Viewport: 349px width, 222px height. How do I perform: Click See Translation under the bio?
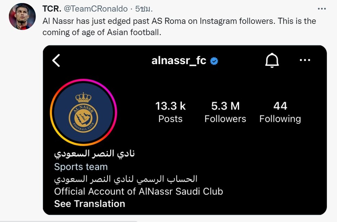89,204
